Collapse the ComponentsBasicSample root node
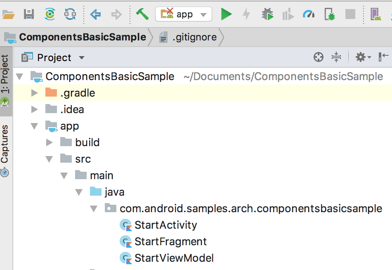Viewport: 392px width, 270px height. (x=19, y=76)
